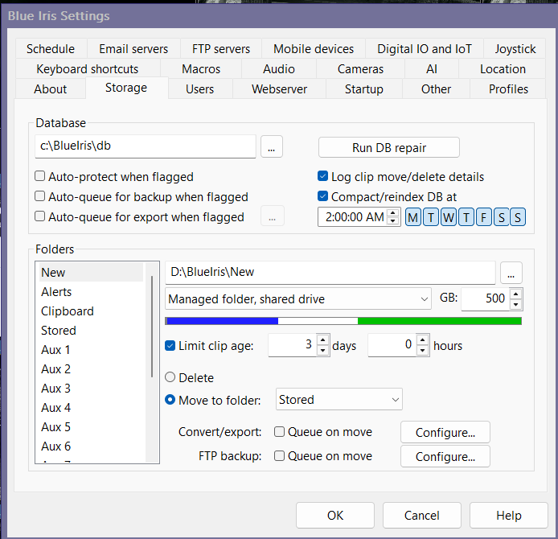Increase the compact time spinner up arrow
This screenshot has height=539, width=558.
click(392, 212)
